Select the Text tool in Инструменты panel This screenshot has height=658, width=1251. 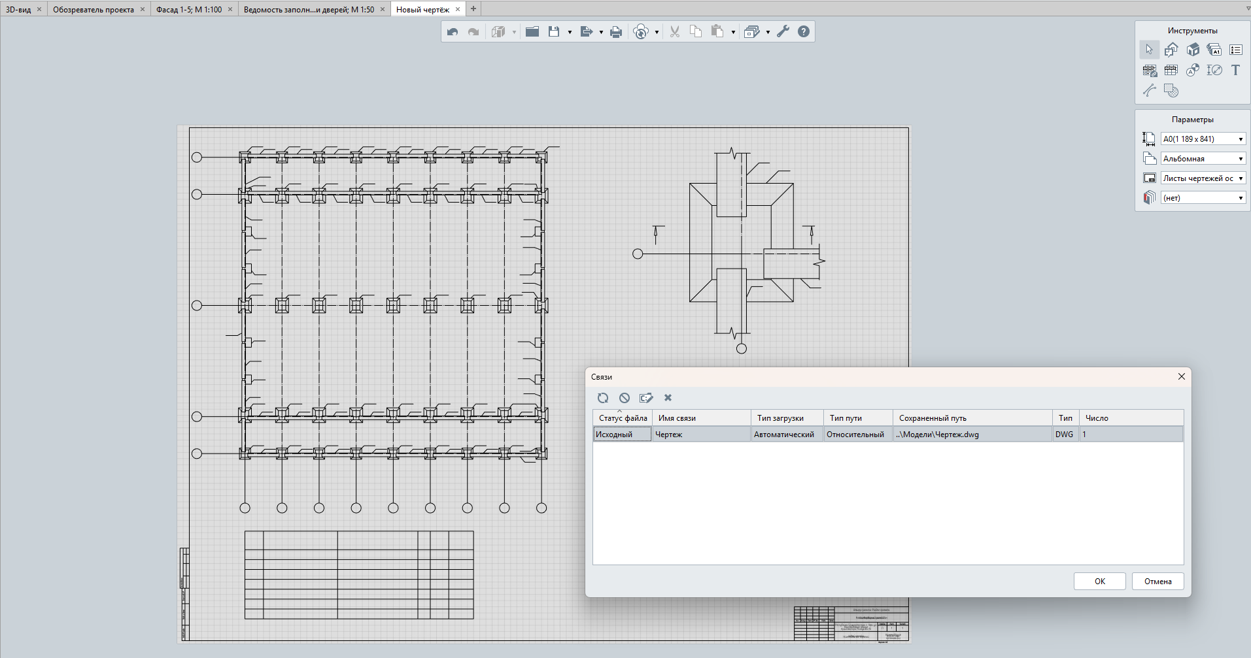pos(1235,70)
